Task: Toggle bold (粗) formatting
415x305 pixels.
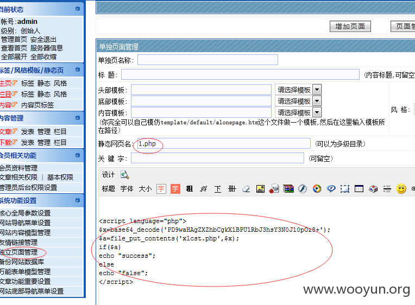Action: pos(189,189)
